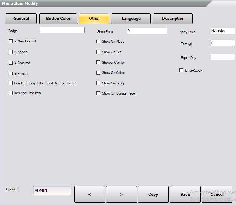Go to the Language tab
This screenshot has height=205, width=236.
click(131, 19)
